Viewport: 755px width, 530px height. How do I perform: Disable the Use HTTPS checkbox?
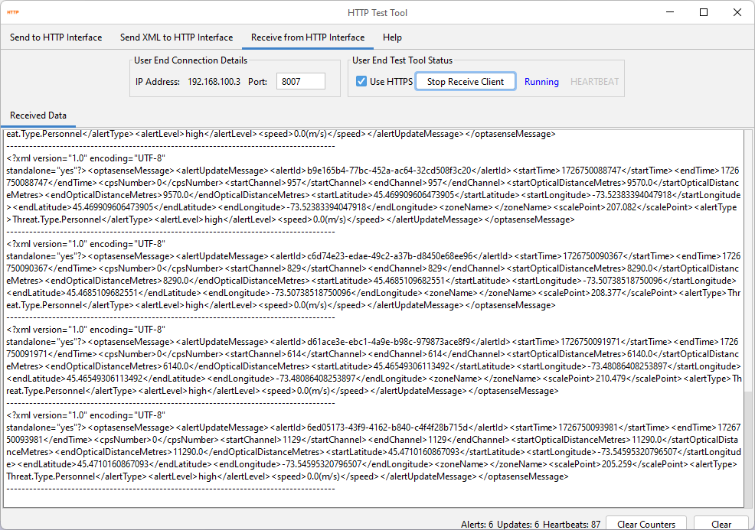point(361,81)
